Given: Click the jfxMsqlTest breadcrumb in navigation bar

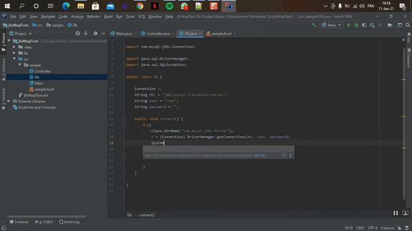Looking at the screenshot, I should coord(15,25).
